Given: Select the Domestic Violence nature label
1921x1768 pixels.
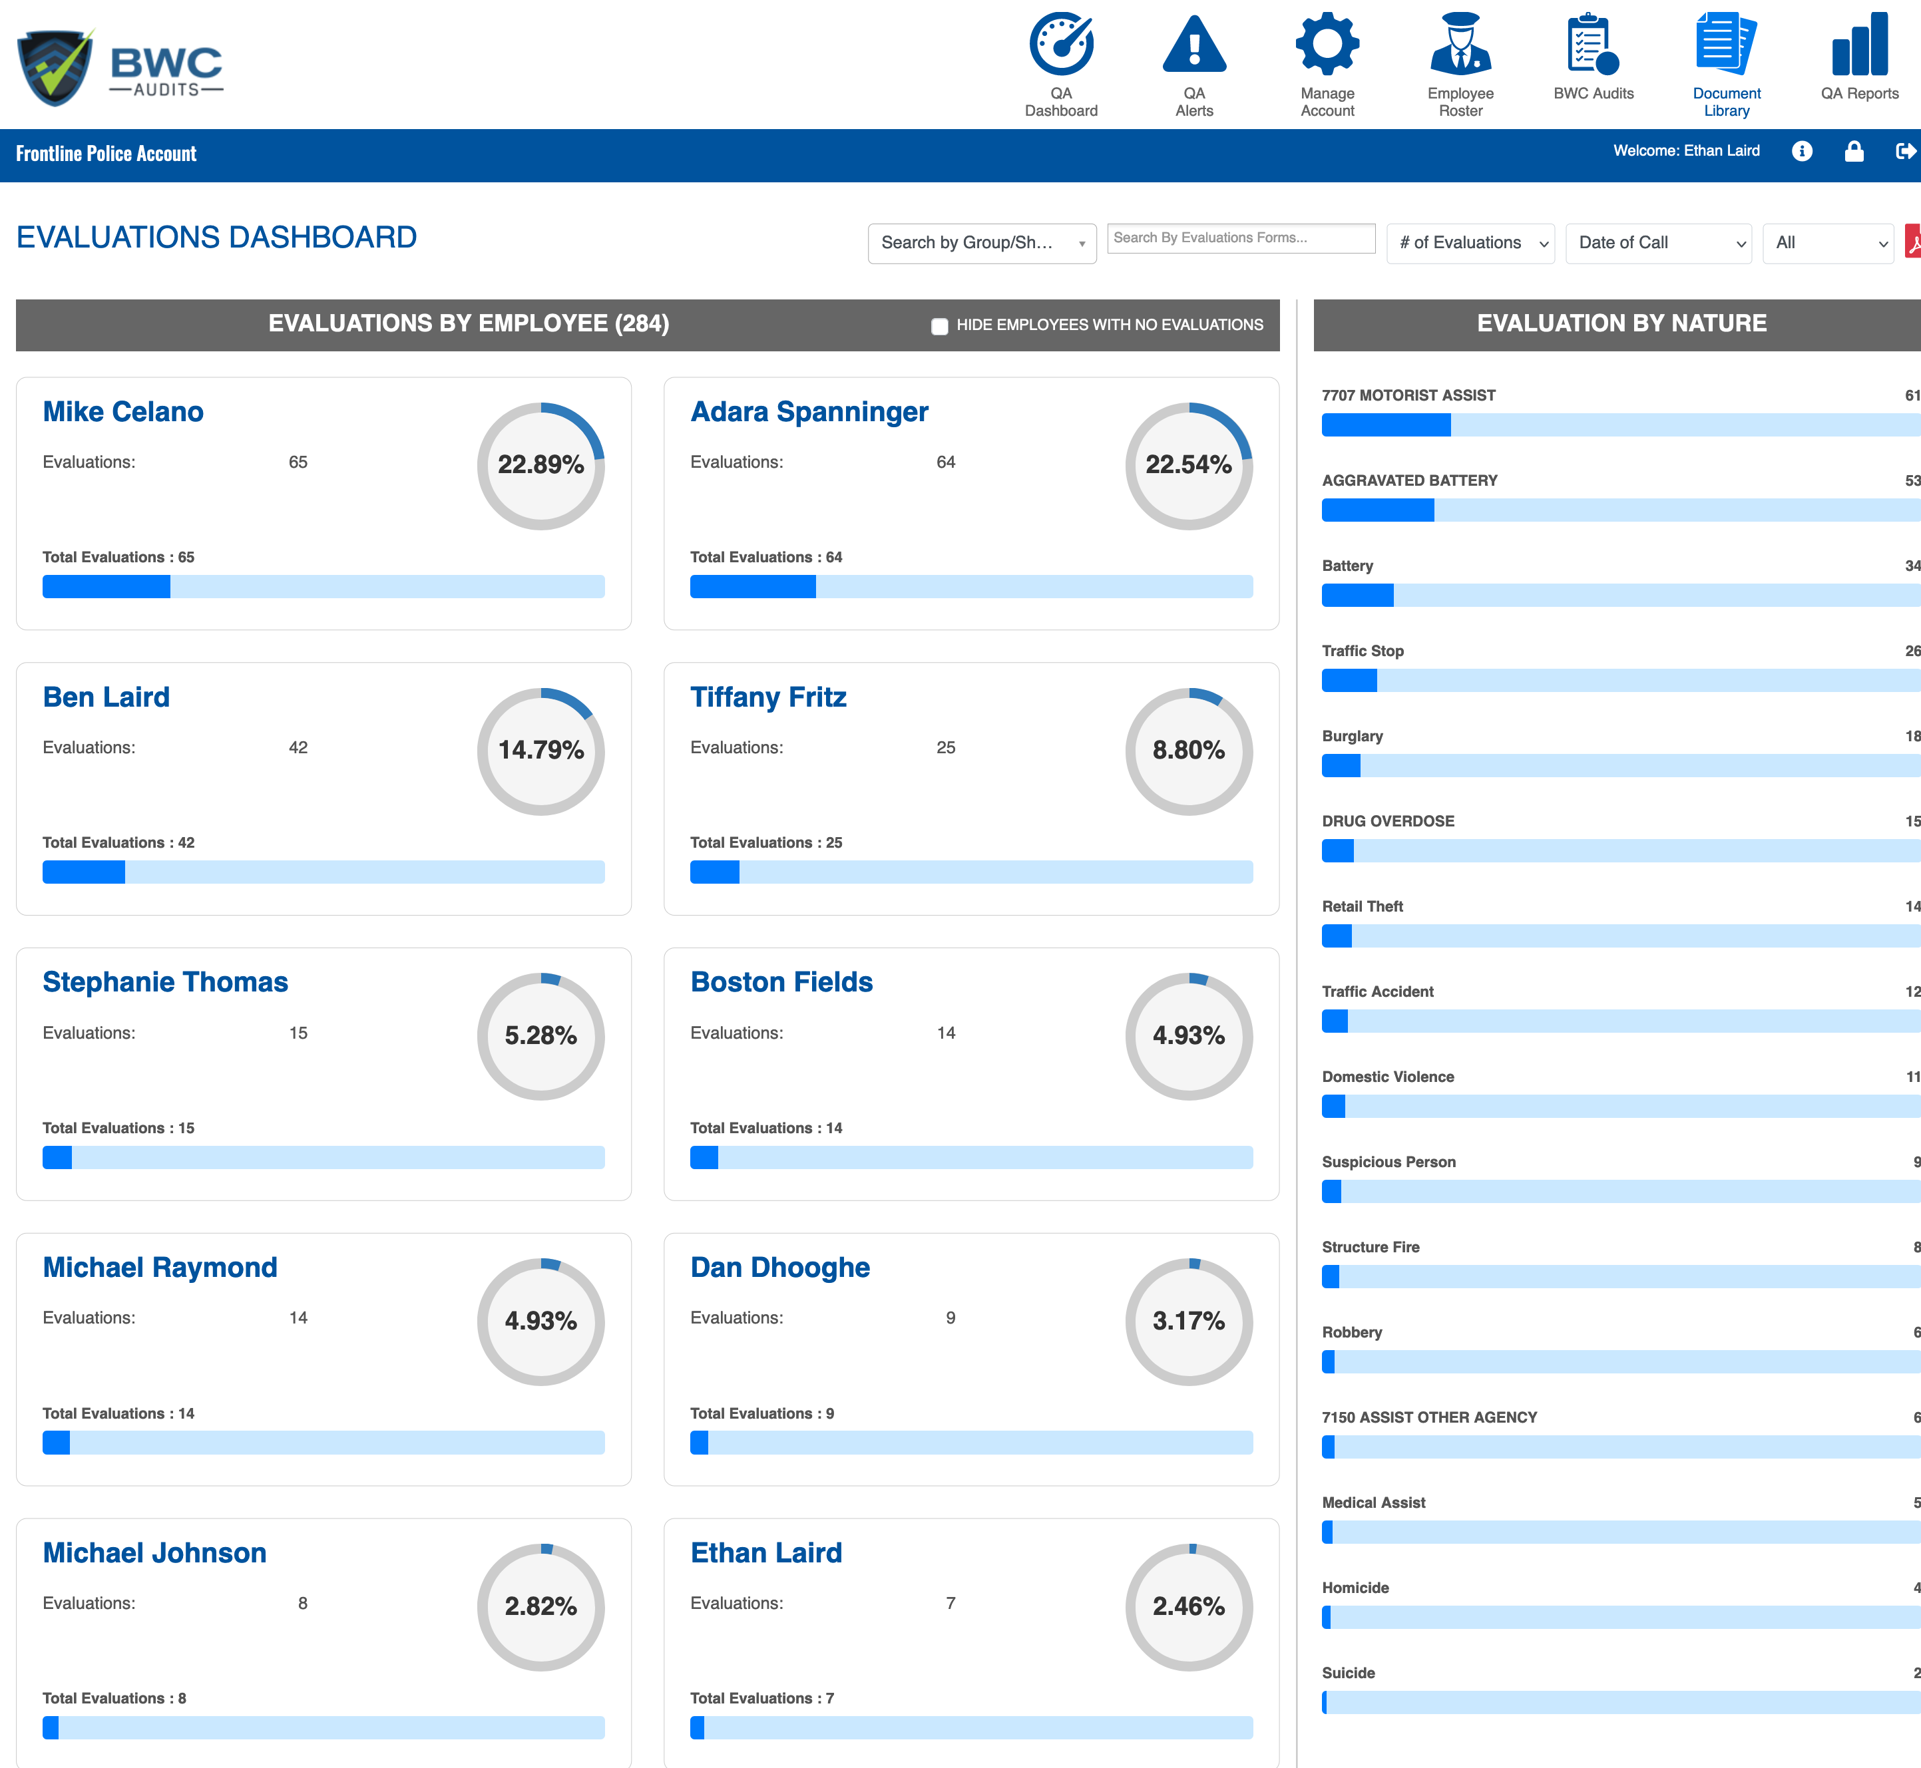Looking at the screenshot, I should coord(1388,1076).
